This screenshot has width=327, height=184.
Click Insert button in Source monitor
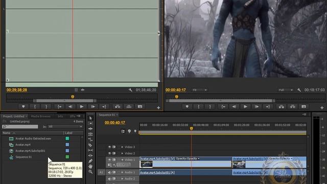[x=118, y=107]
